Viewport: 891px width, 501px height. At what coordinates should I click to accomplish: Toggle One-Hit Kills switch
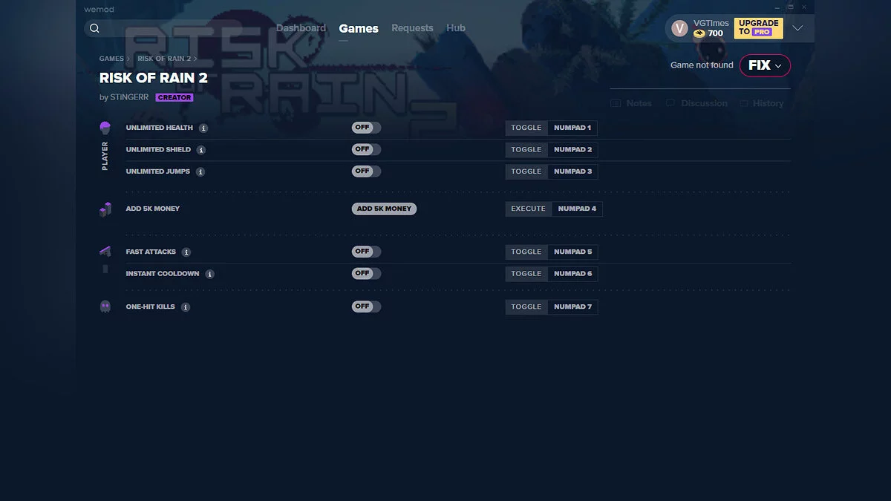(x=366, y=307)
